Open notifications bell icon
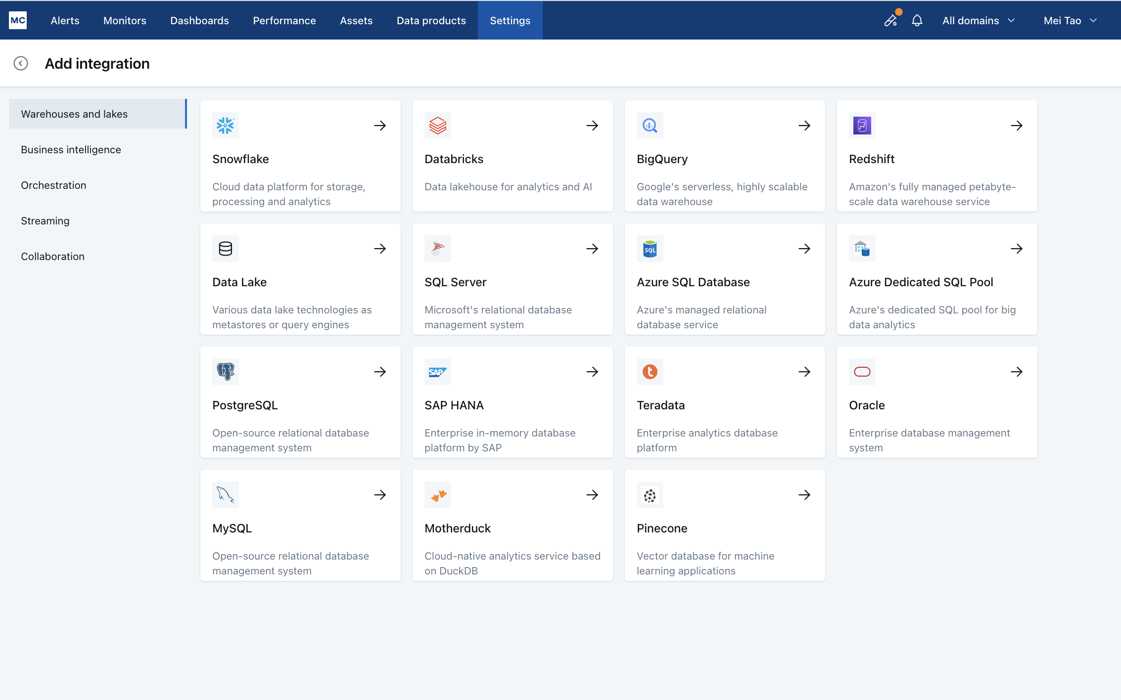Screen dimensions: 1121x700 pyautogui.click(x=917, y=20)
